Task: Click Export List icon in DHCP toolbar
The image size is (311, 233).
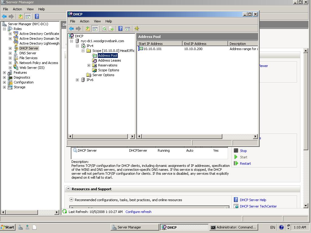Action: [111, 29]
